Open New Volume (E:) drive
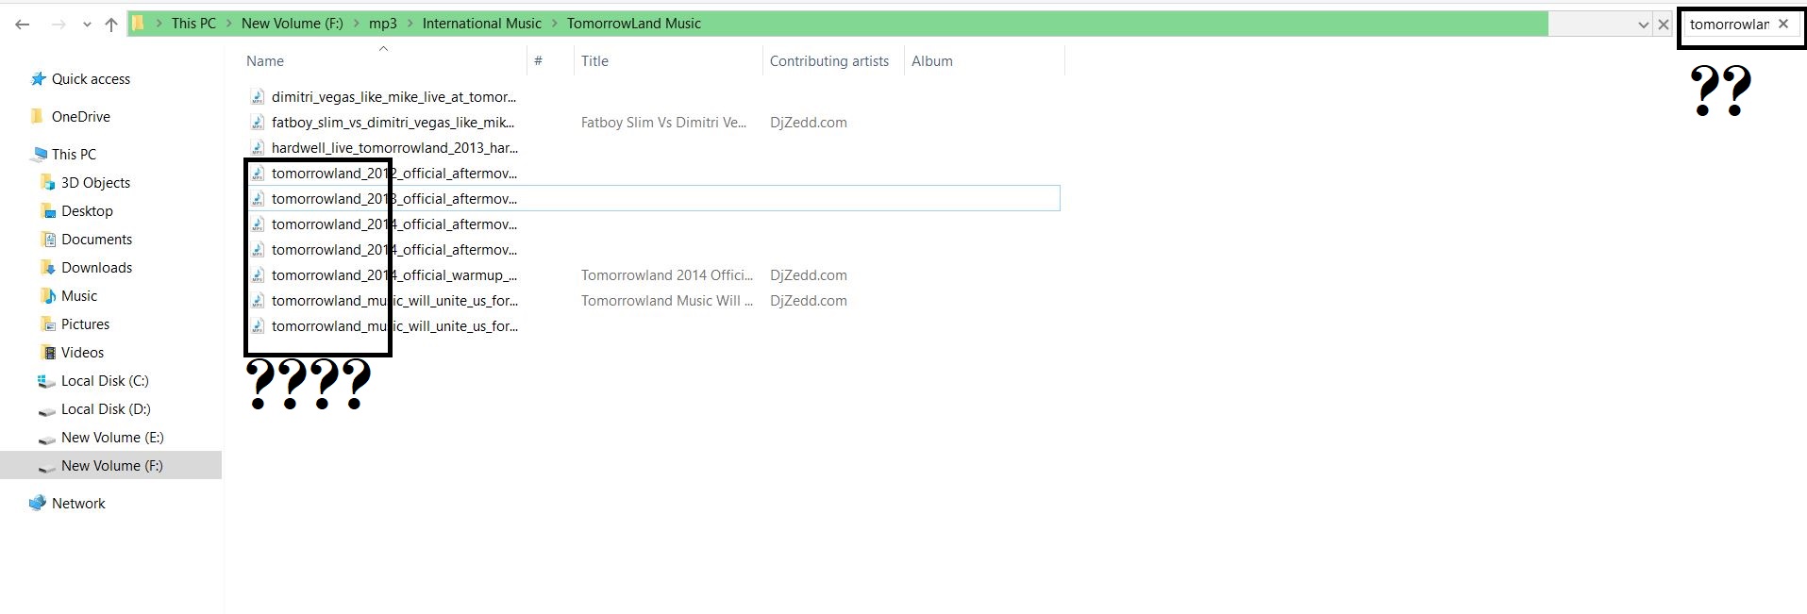The height and width of the screenshot is (614, 1807). coord(112,438)
